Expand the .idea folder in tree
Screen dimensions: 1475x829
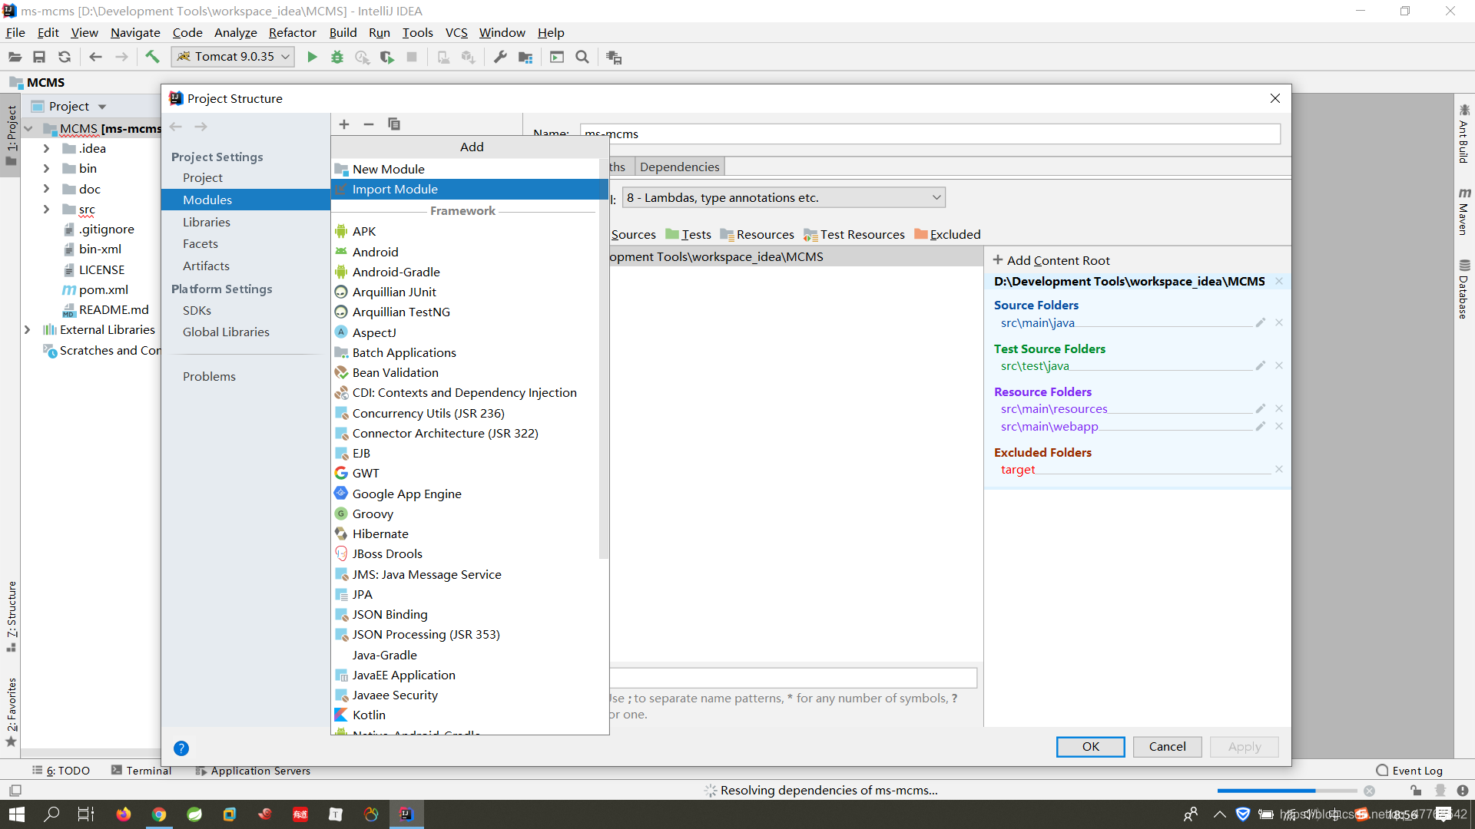tap(46, 148)
